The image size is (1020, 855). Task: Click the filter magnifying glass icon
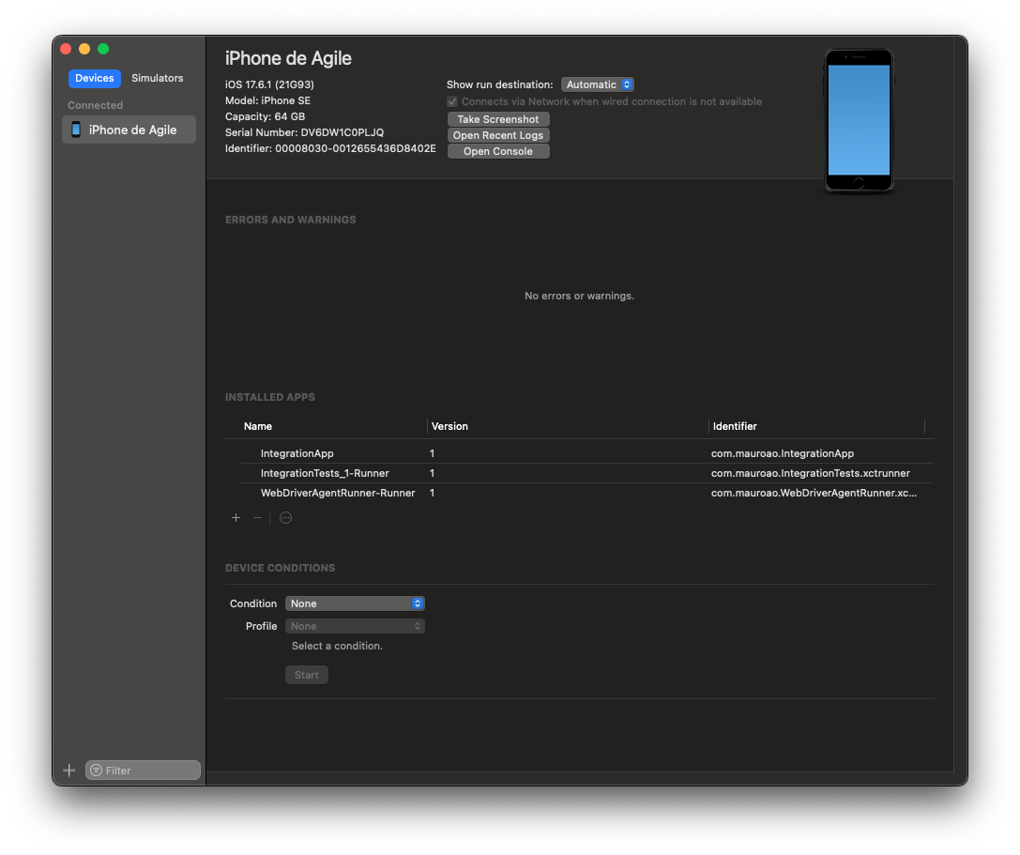click(x=96, y=770)
